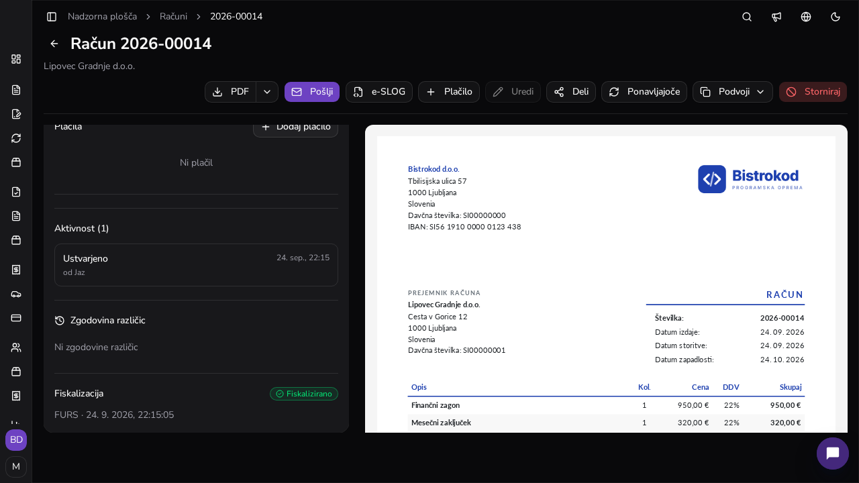Export the invoice as e-SLOG

pyautogui.click(x=379, y=92)
